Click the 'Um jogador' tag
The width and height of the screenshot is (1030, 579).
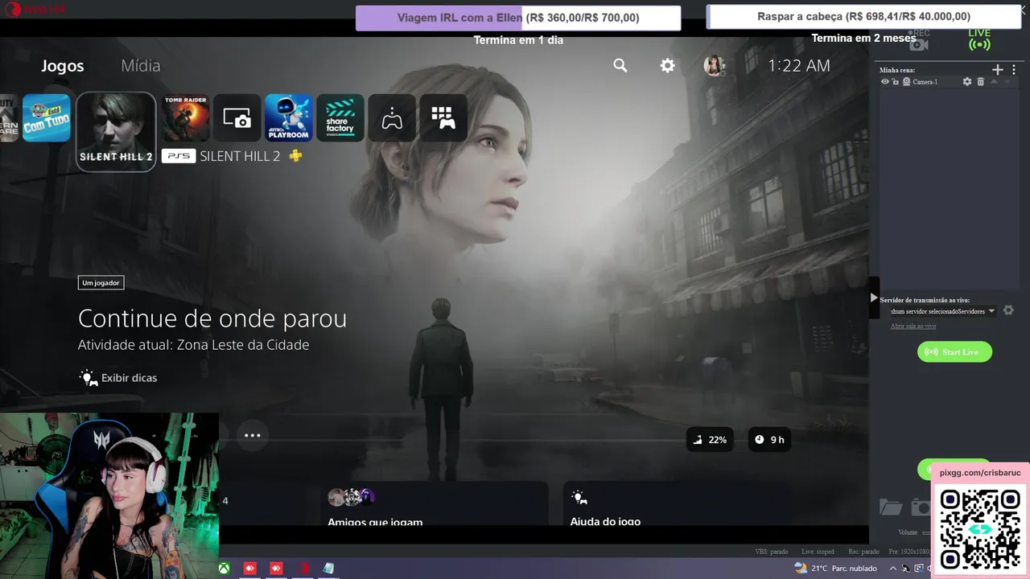pos(101,283)
